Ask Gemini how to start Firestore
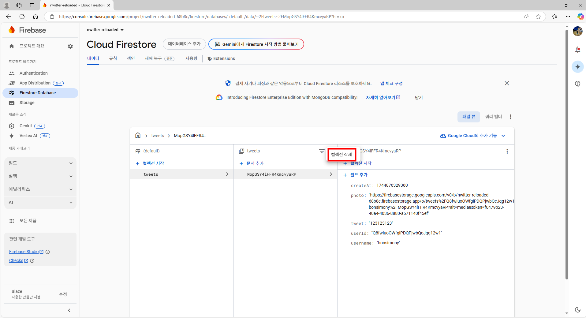 coord(256,44)
